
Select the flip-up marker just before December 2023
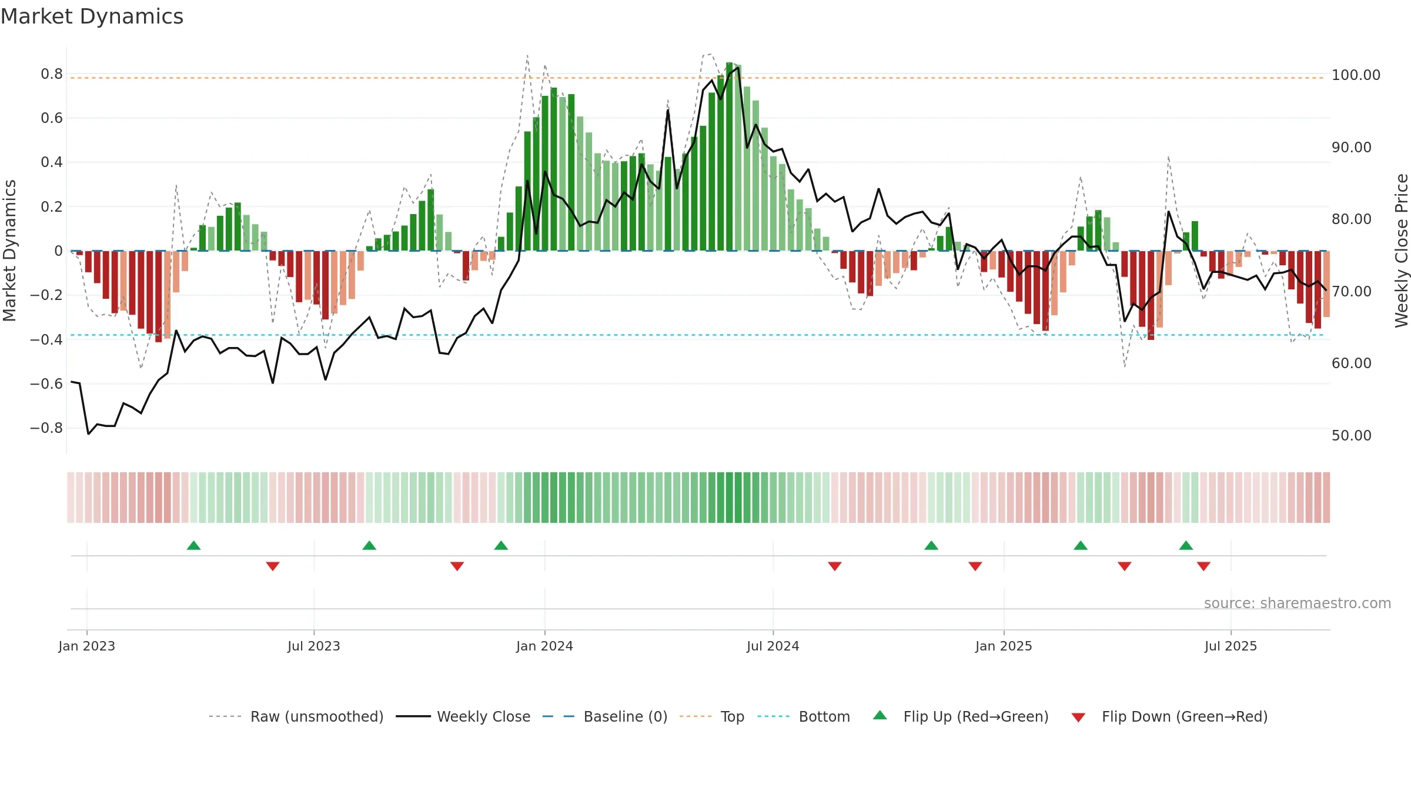[501, 545]
